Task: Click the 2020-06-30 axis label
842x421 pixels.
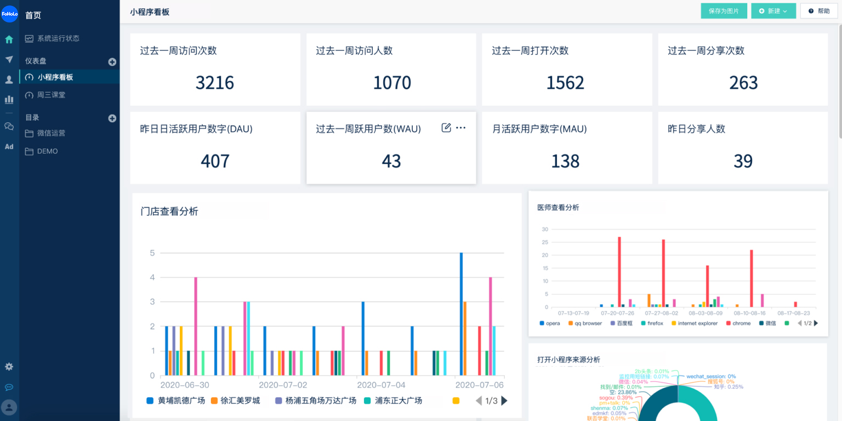Action: [185, 385]
